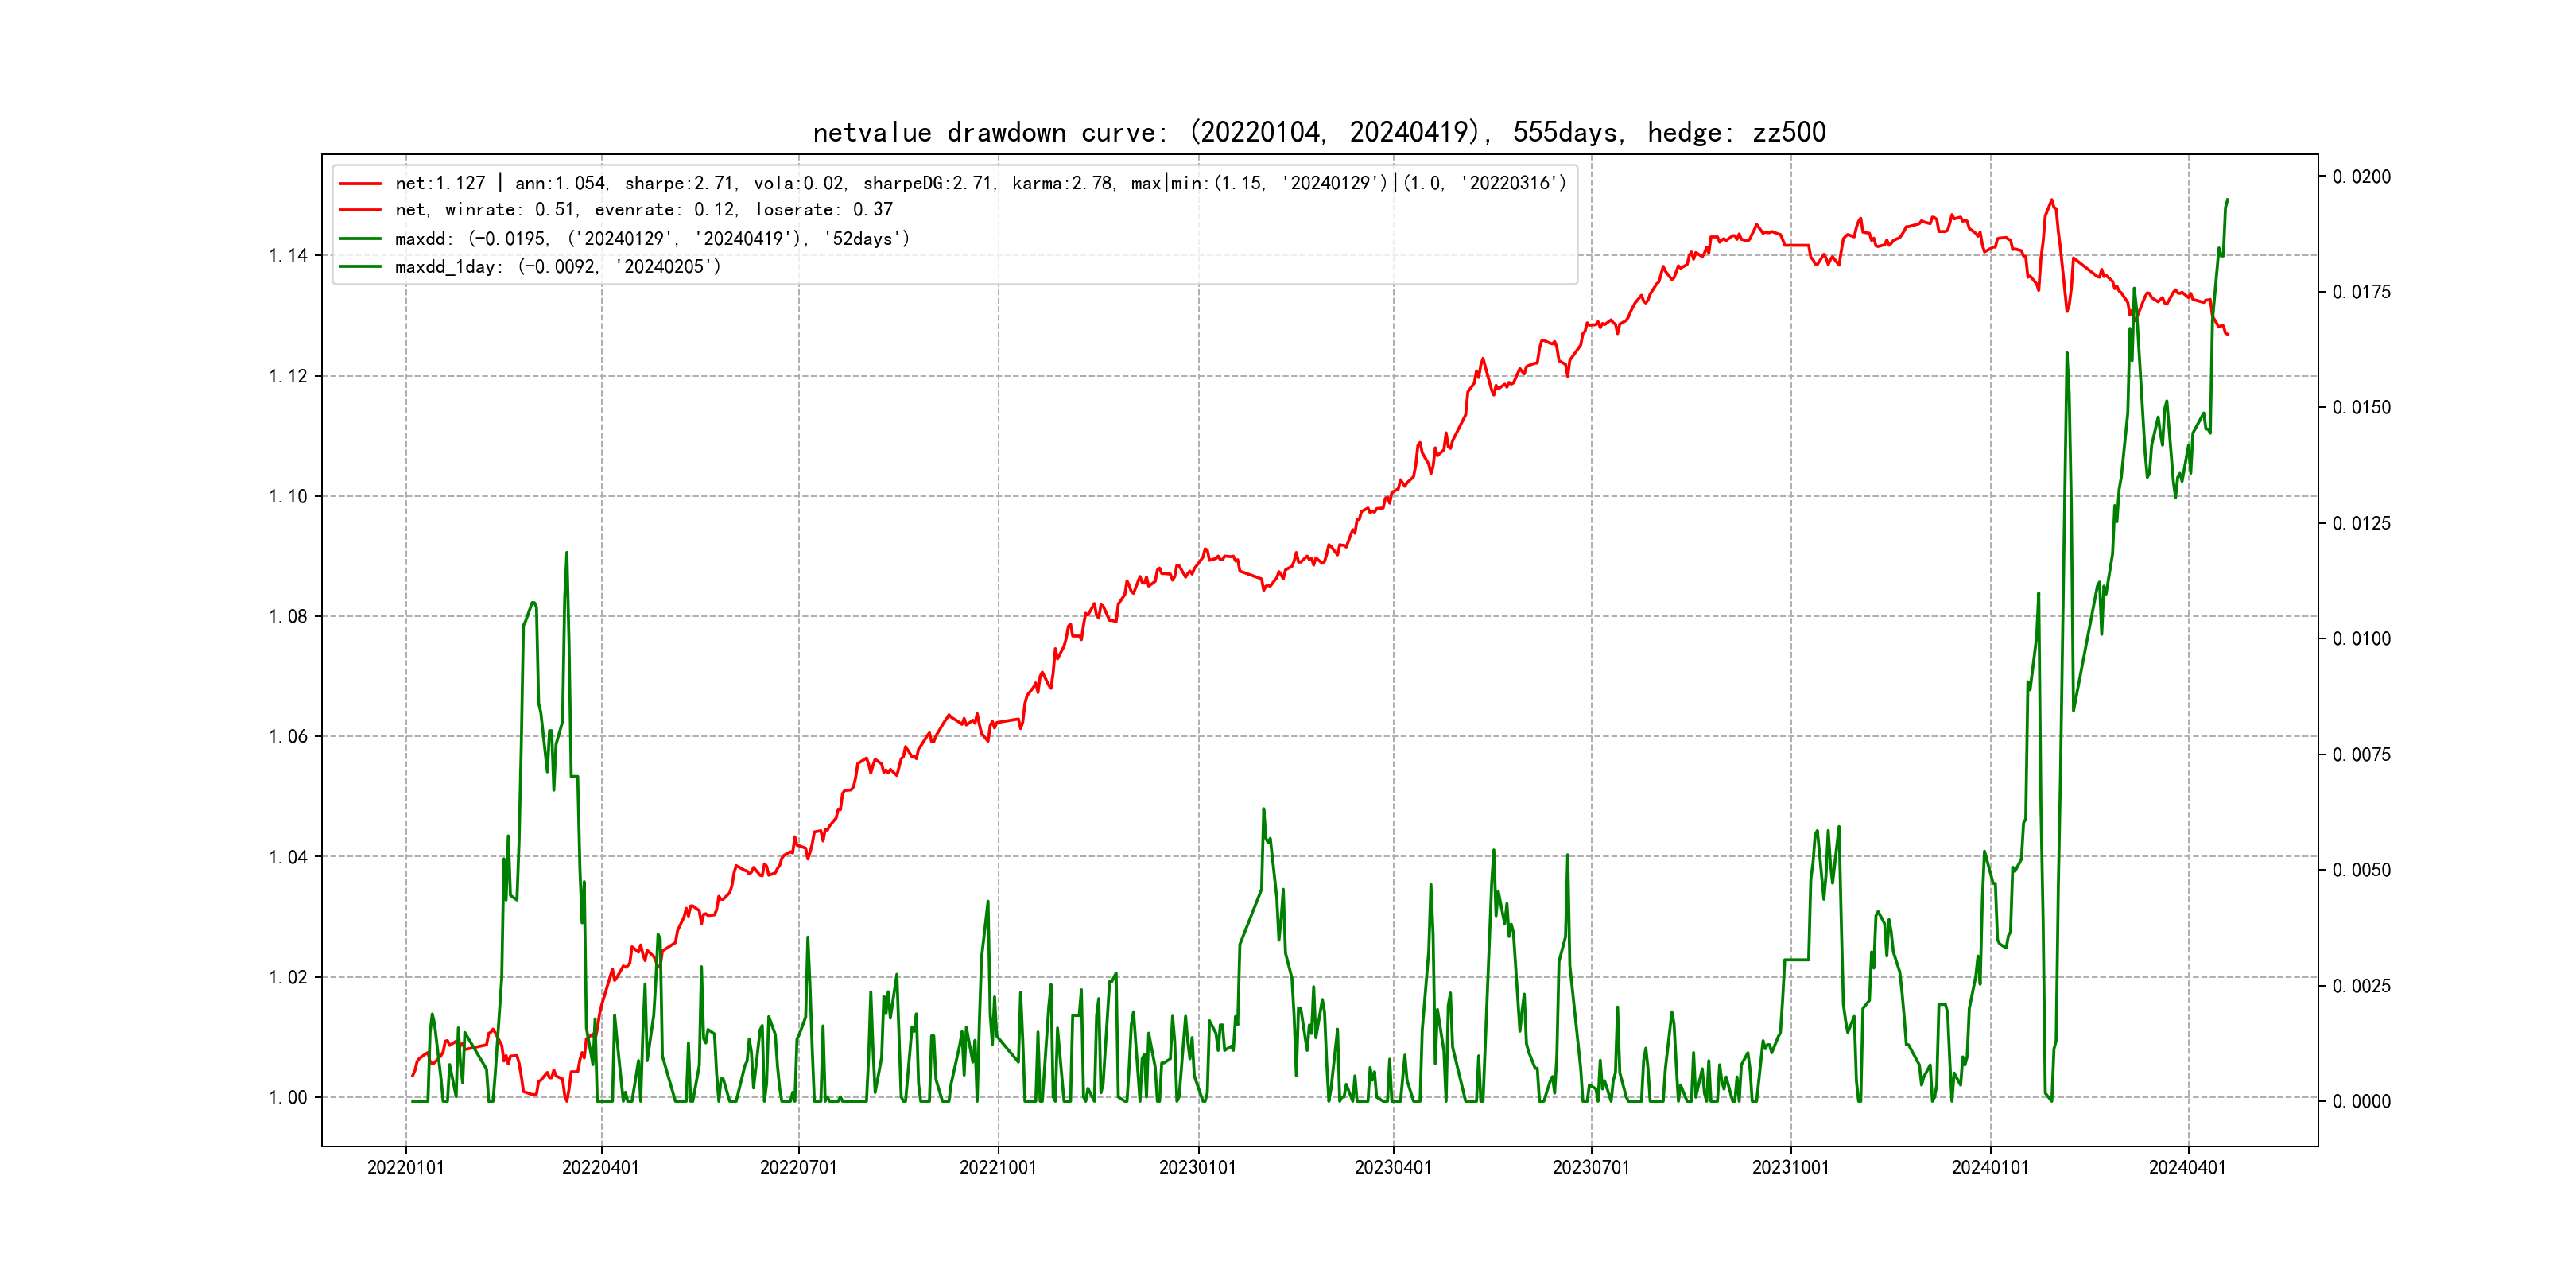Screen dimensions: 2576x1288
Task: Click the 0.0000 right y-axis tick label
Action: point(2361,1102)
